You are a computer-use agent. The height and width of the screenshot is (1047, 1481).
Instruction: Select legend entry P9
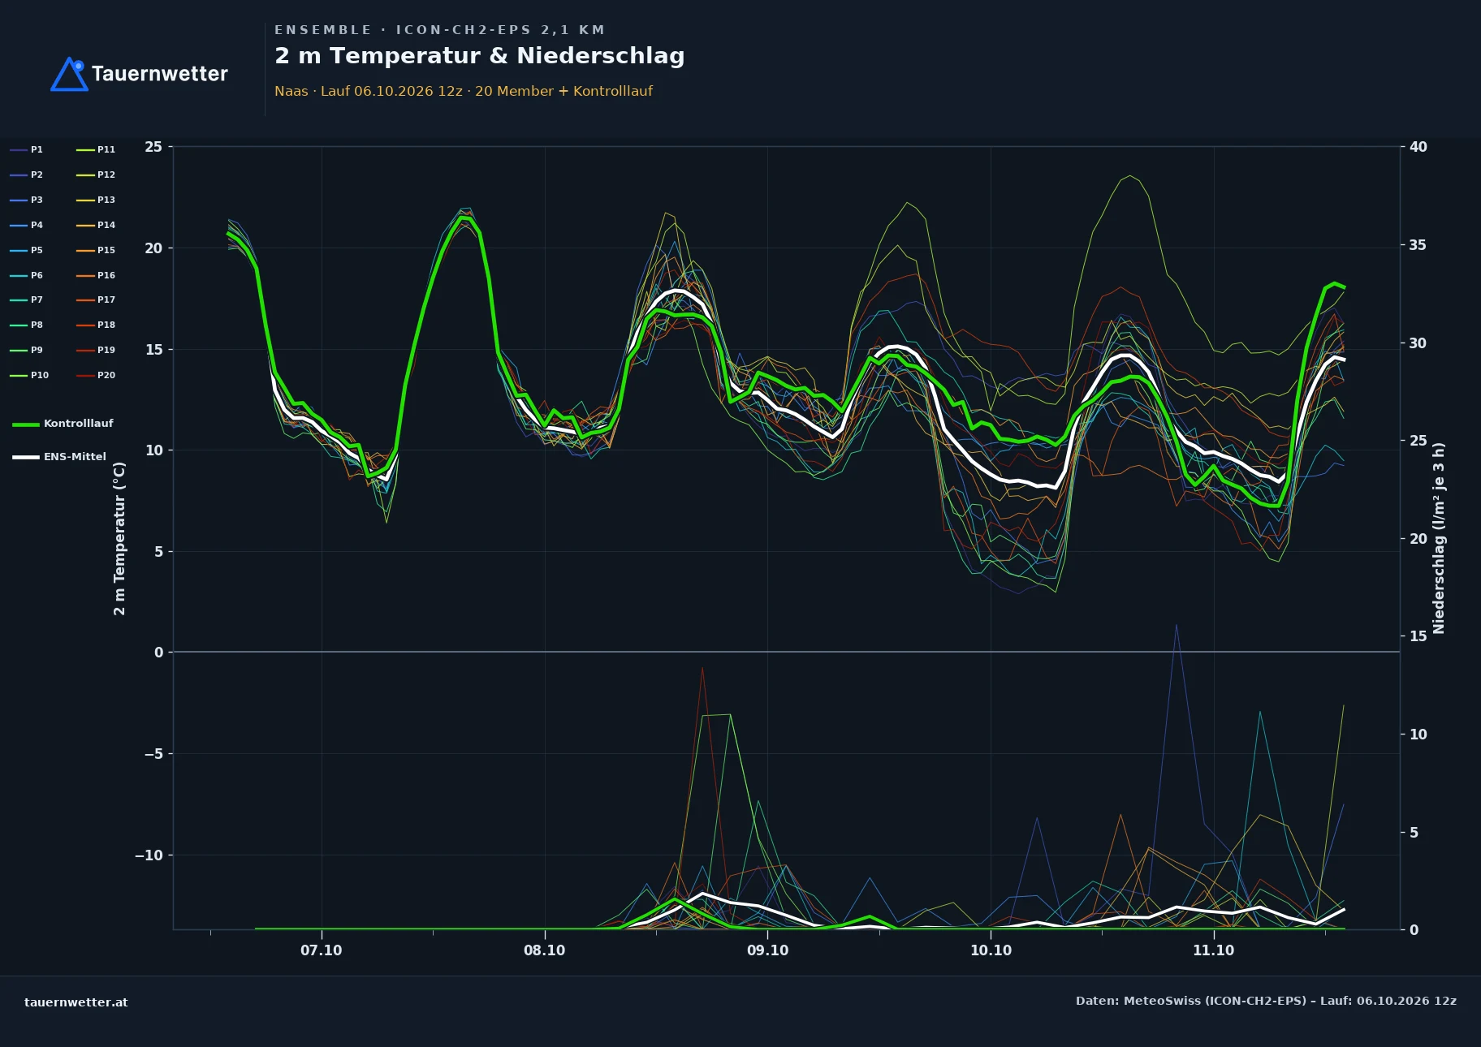(26, 350)
